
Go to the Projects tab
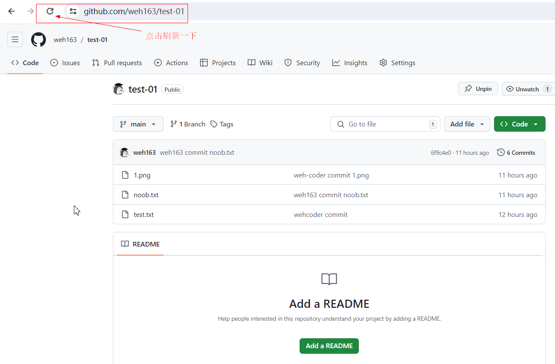click(x=218, y=63)
